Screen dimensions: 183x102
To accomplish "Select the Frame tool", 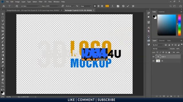I will click(x=3, y=31).
